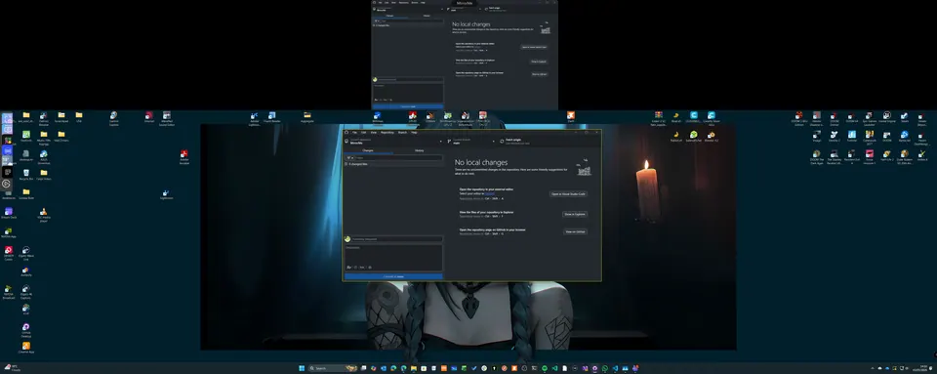Open Repository menu in central GitHub Desktop window
The width and height of the screenshot is (937, 374).
click(387, 132)
